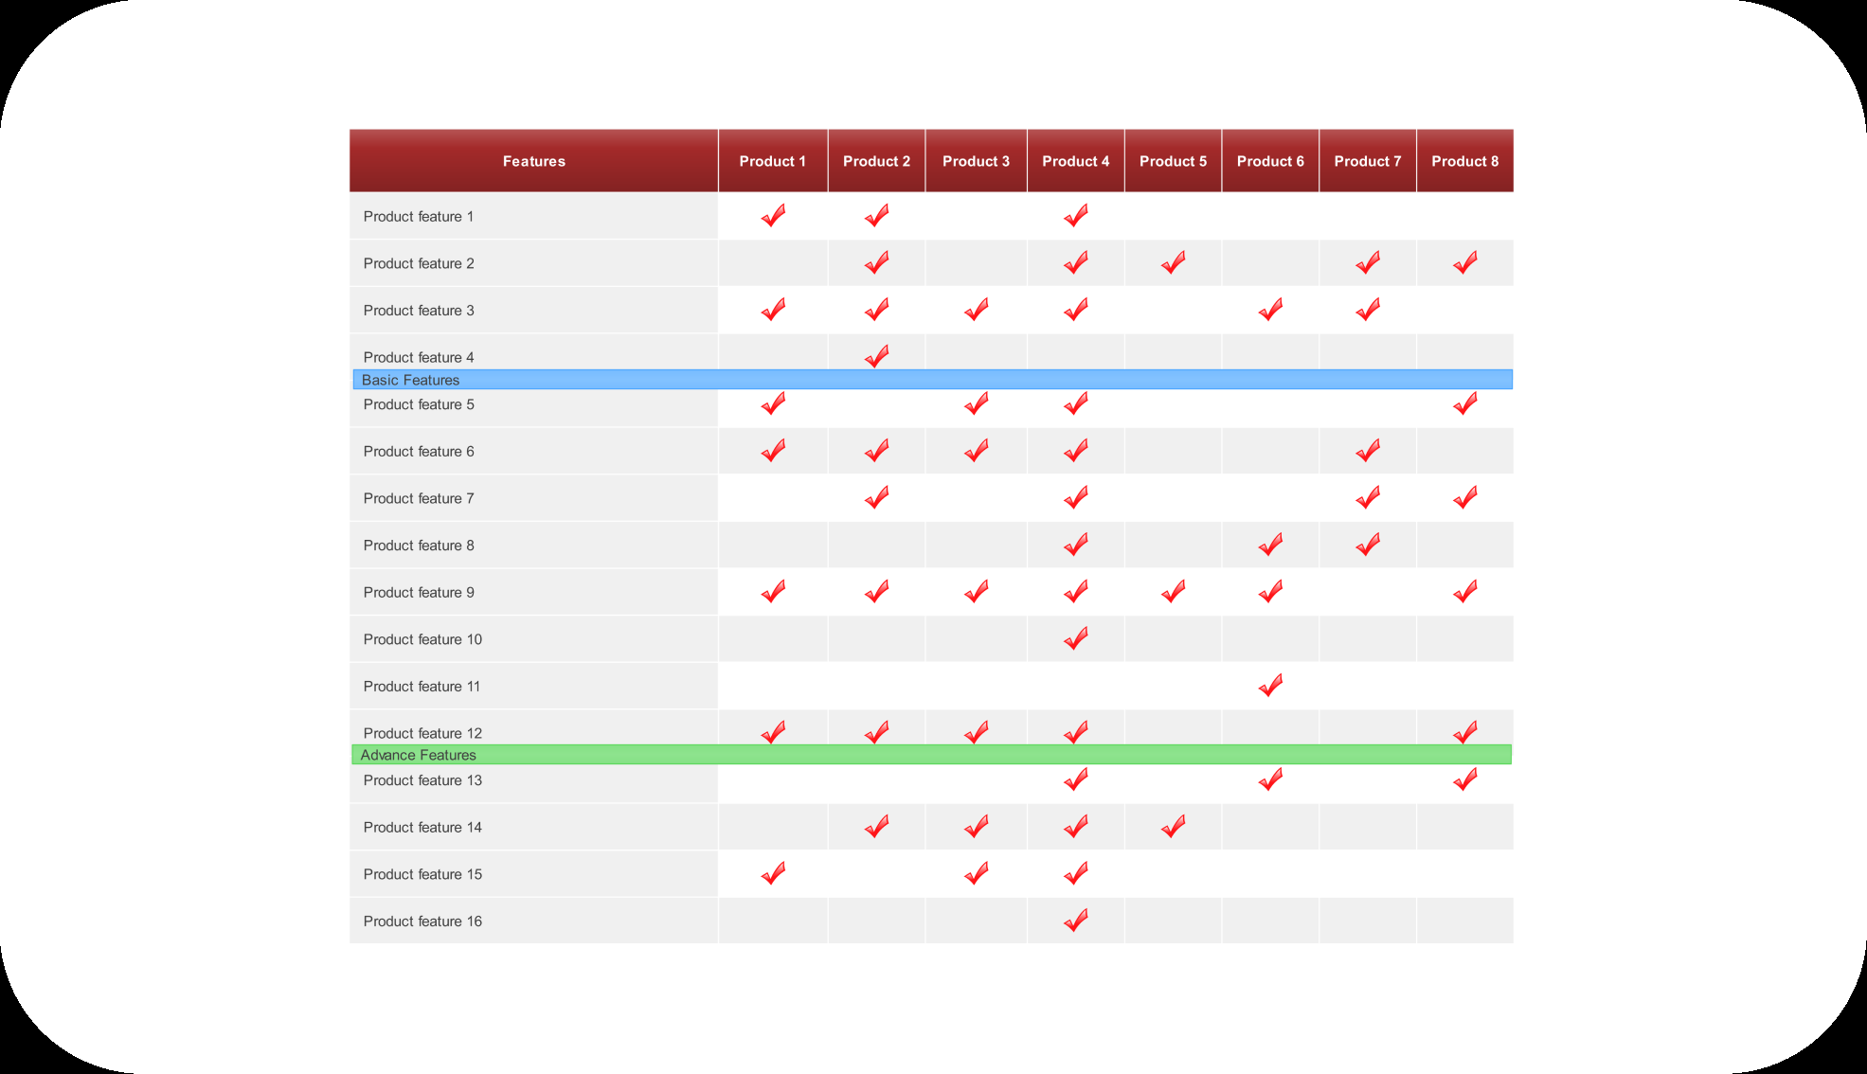The height and width of the screenshot is (1074, 1867).
Task: Click the Product 4 checkmark for feature 10
Action: click(1076, 638)
